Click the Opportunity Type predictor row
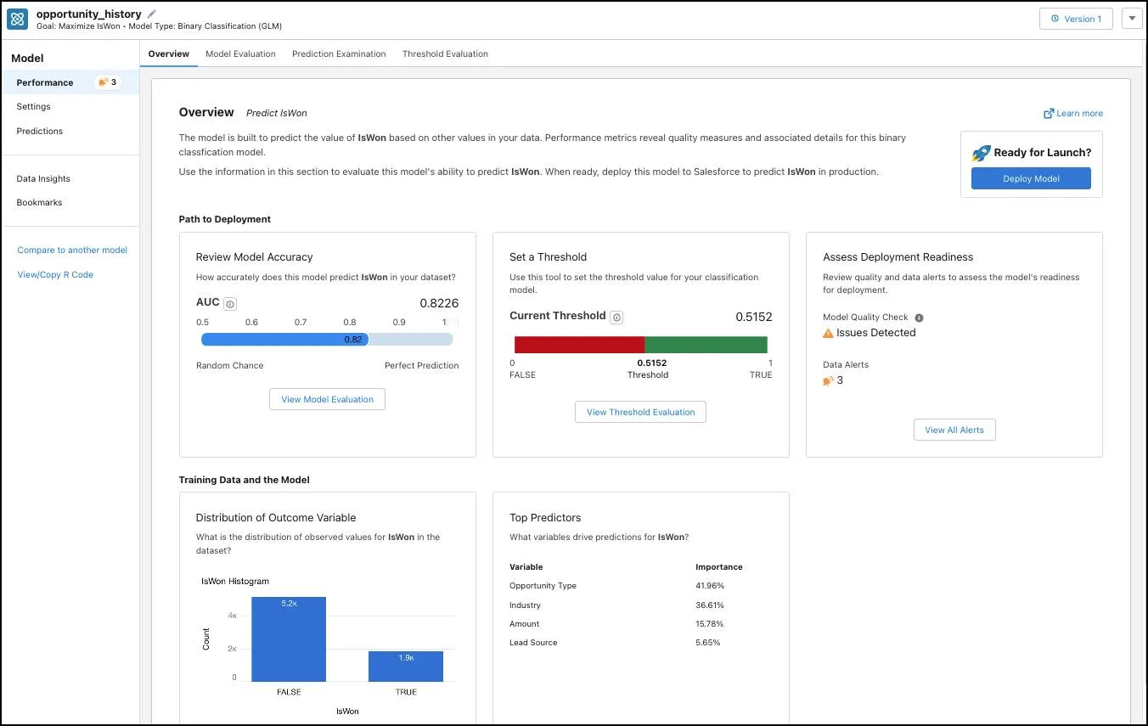 641,586
